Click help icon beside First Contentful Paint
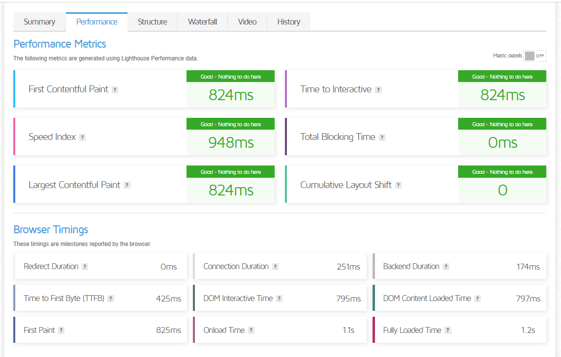Screen dimensions: 561x357 coord(115,90)
